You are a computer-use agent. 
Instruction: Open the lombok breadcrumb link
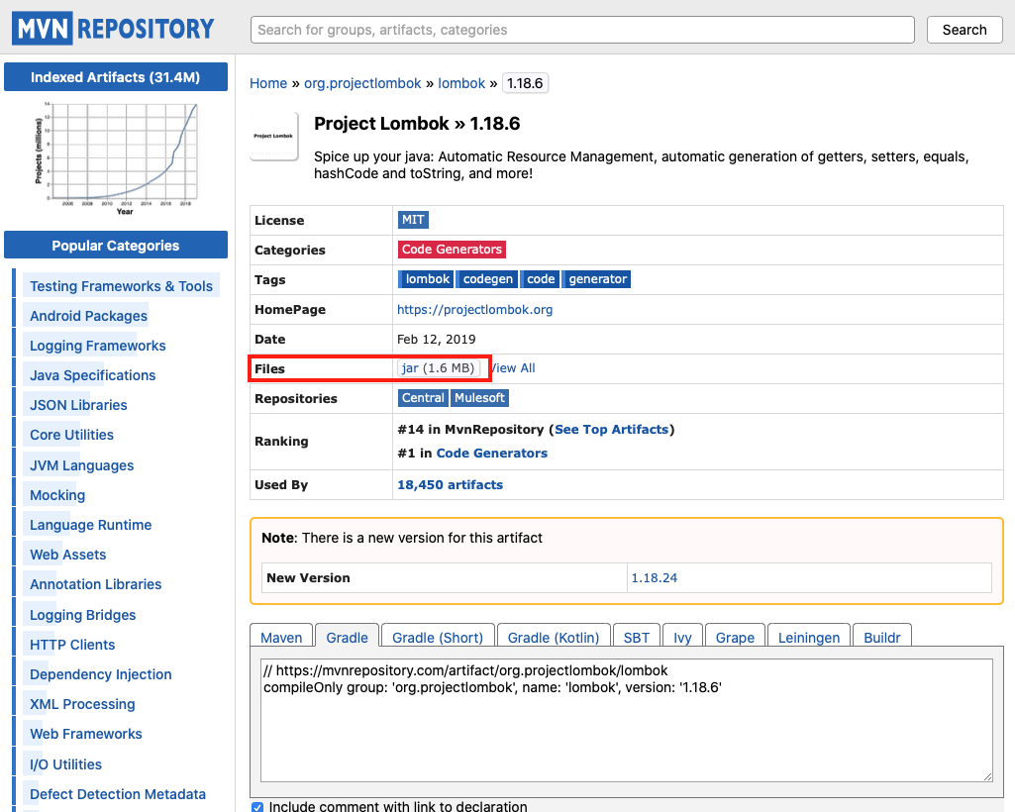pos(460,83)
